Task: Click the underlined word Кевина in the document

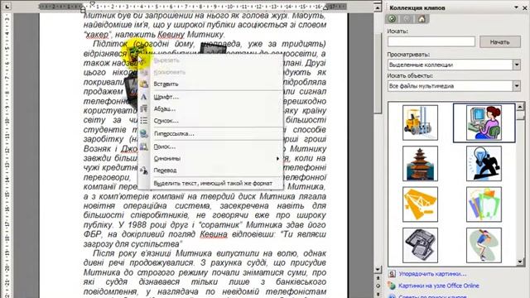Action: pyautogui.click(x=214, y=234)
